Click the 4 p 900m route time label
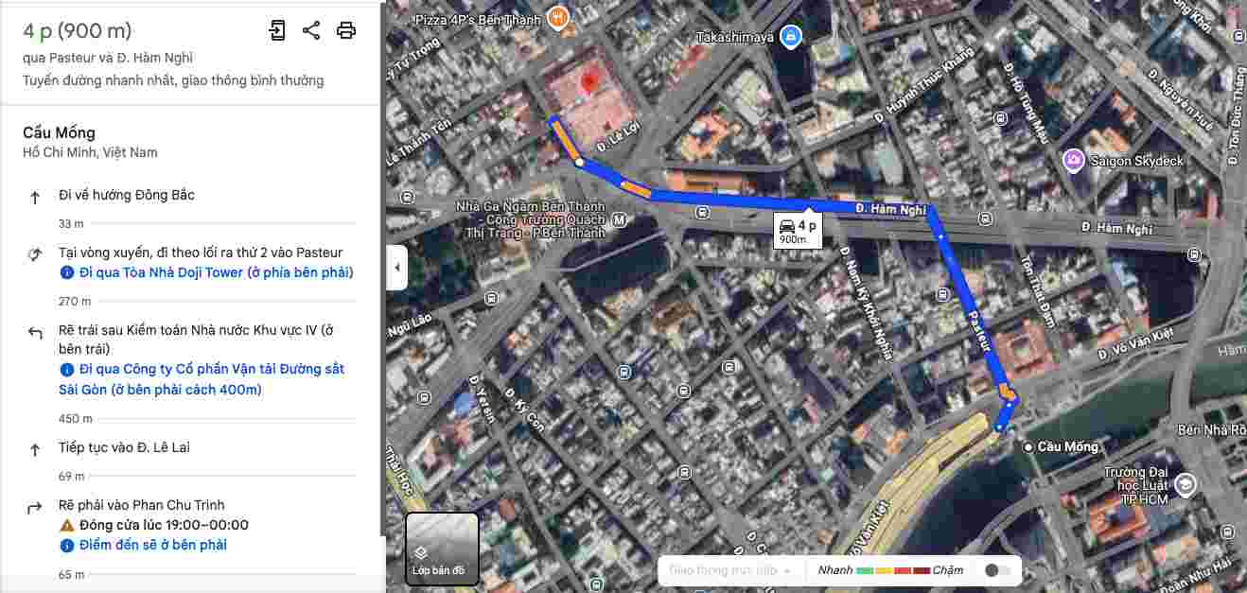1247x593 pixels. click(796, 232)
